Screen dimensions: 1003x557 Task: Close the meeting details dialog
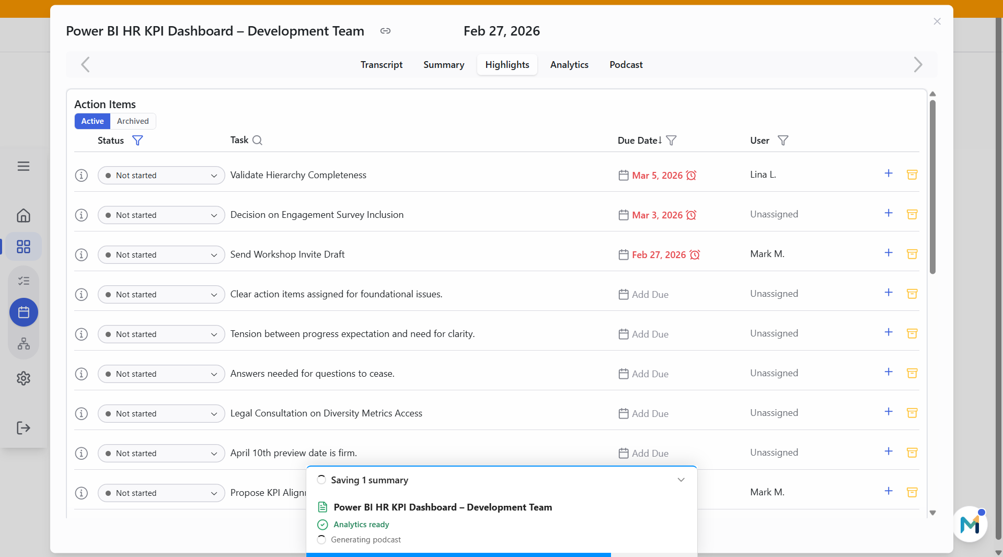point(937,21)
